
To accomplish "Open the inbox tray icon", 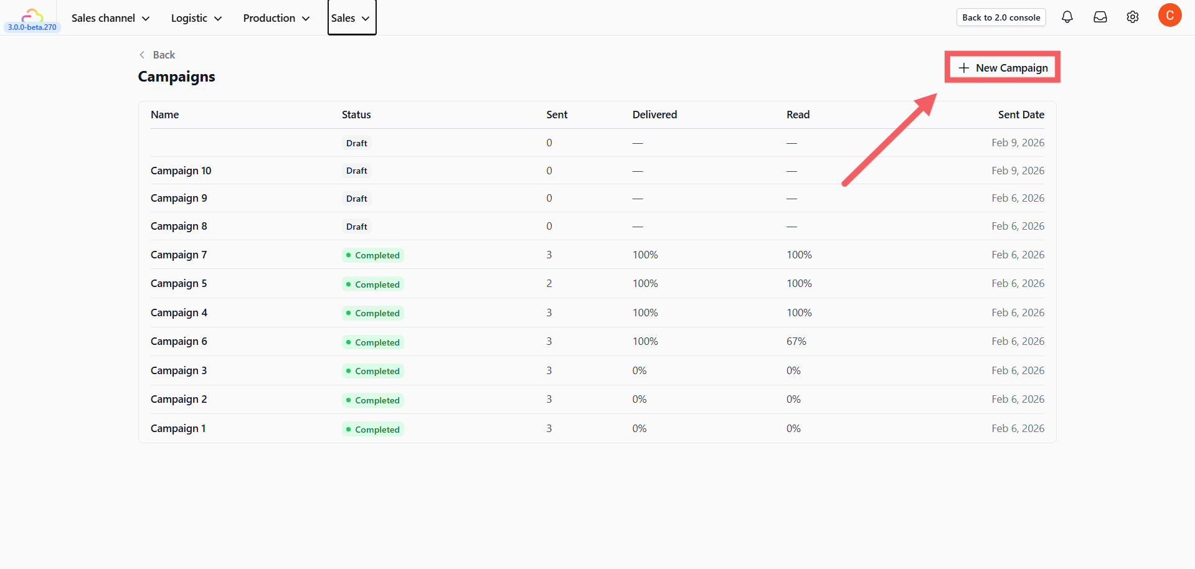I will pos(1100,17).
